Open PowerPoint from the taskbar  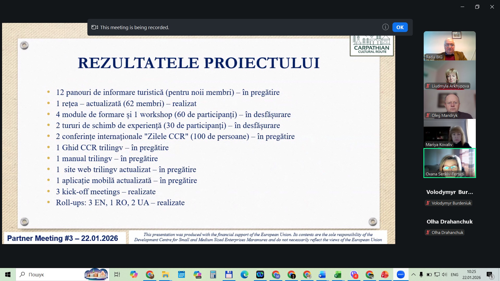pyautogui.click(x=385, y=274)
